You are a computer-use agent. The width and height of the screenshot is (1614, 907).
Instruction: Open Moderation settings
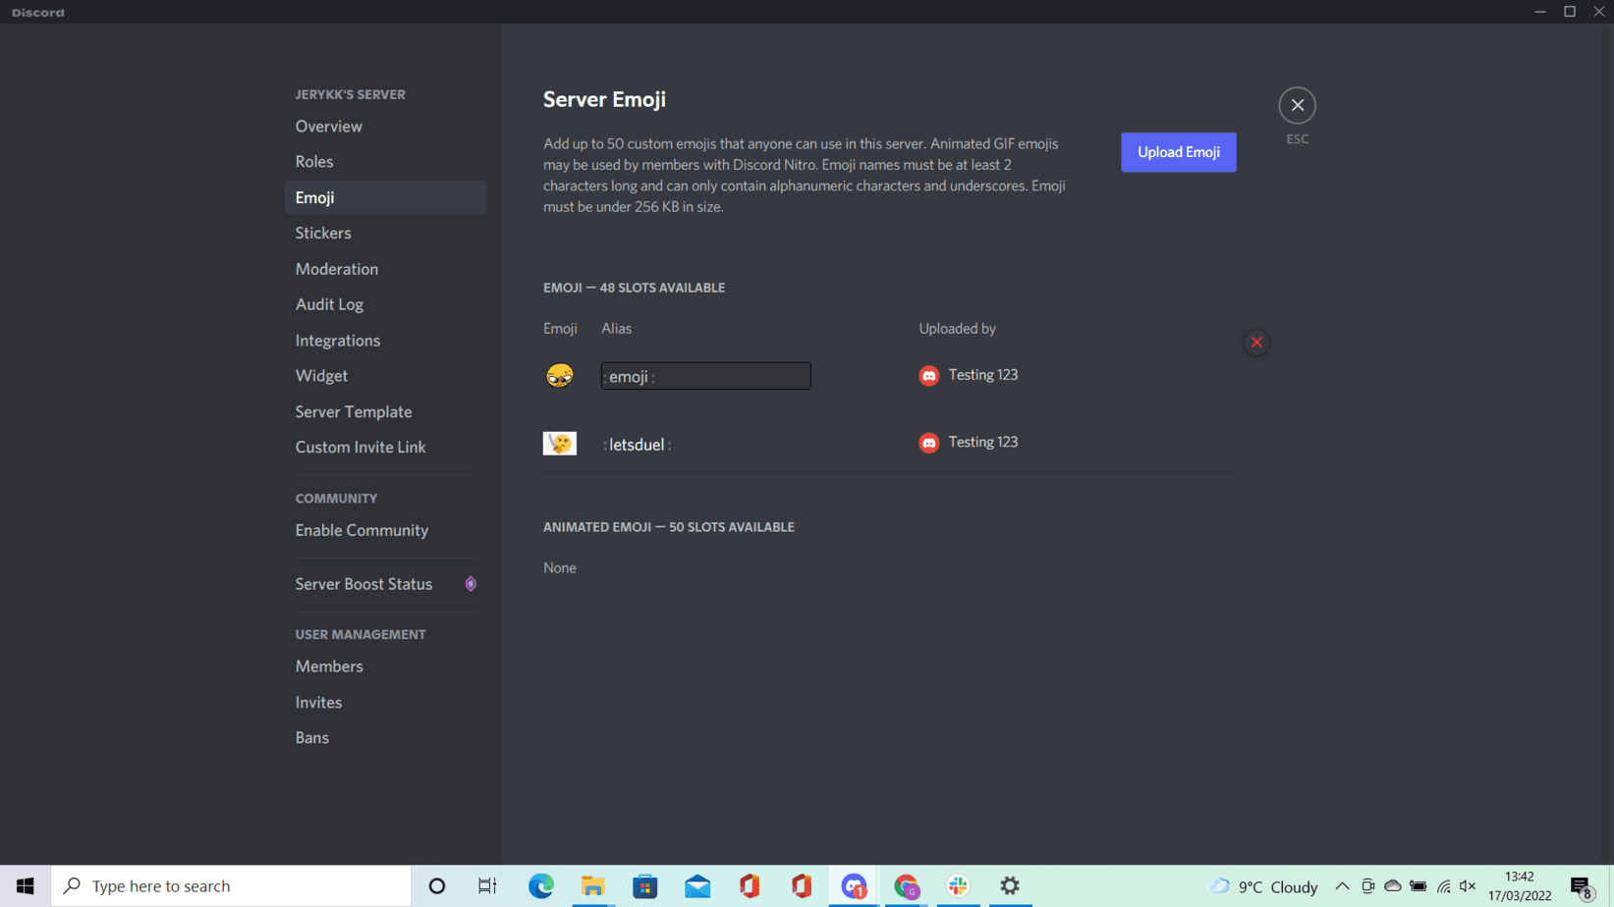click(385, 269)
